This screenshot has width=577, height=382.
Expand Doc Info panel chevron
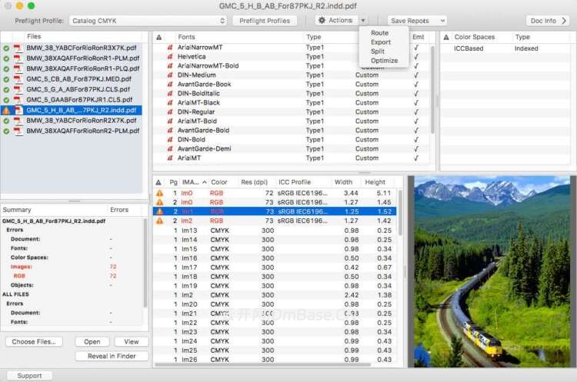564,21
